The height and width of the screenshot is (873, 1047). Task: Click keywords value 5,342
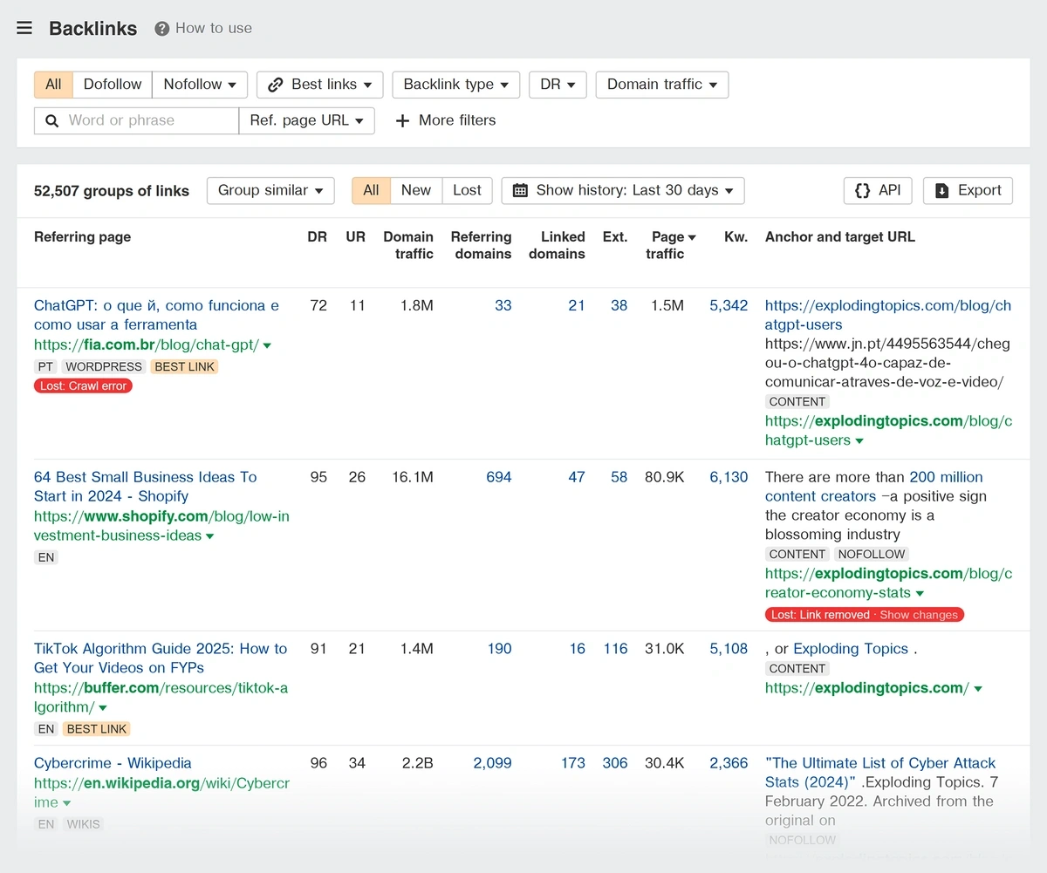[x=729, y=305]
